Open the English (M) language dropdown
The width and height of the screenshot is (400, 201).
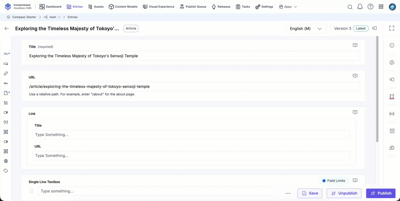click(x=306, y=28)
